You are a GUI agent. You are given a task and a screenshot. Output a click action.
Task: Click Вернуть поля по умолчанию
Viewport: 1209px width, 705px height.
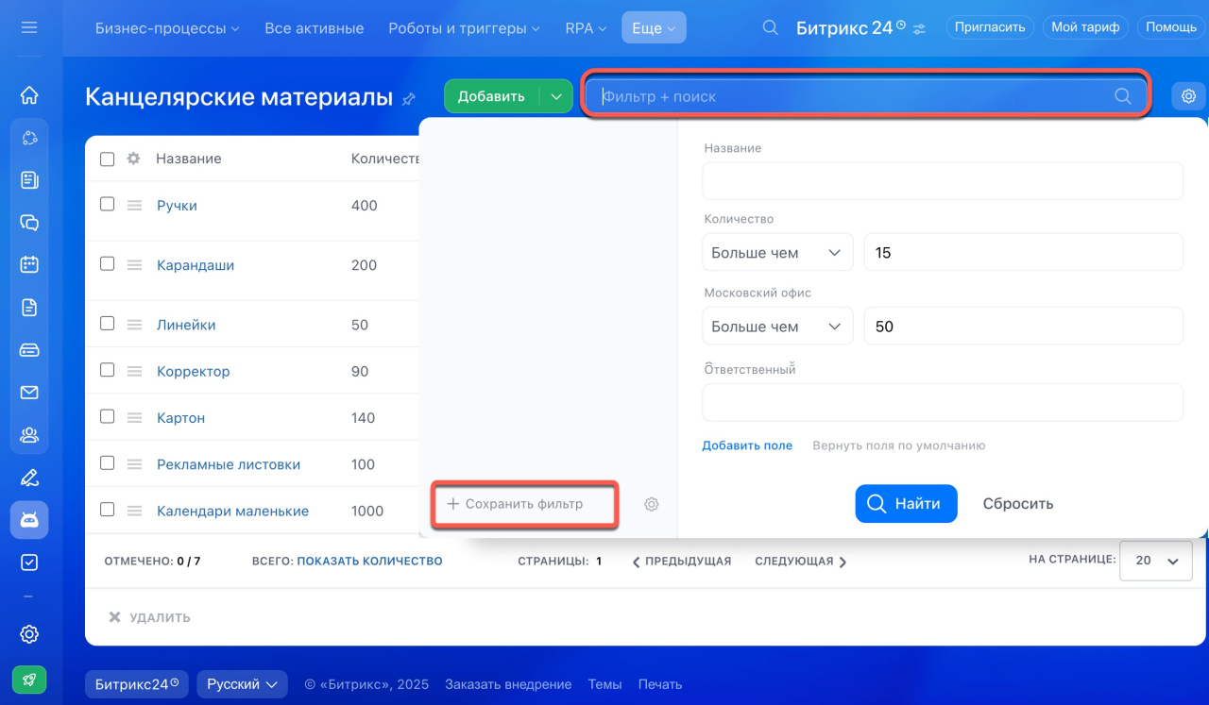(x=899, y=445)
